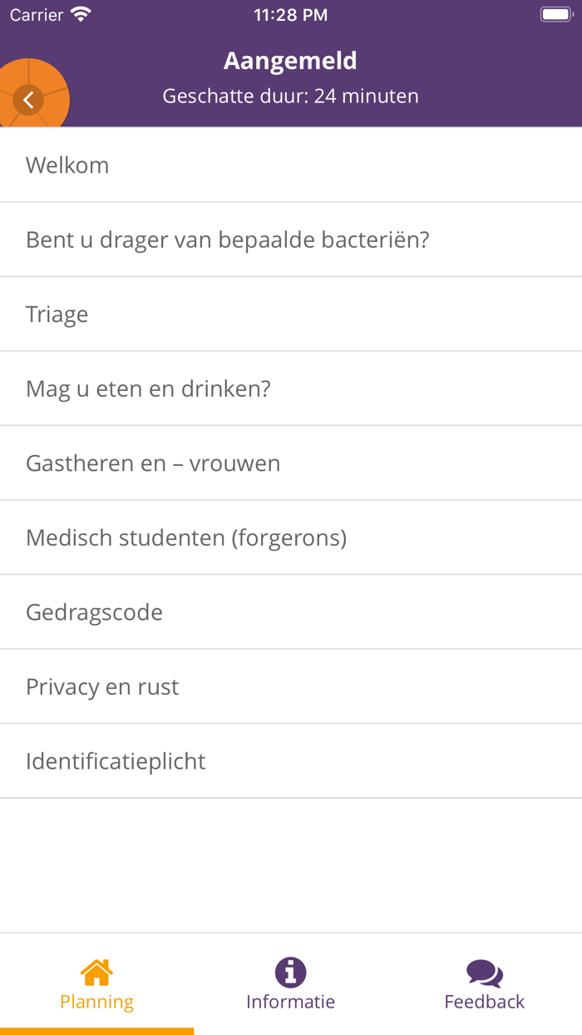Screen dimensions: 582x1035
Task: Open the Informatie info icon
Action: click(x=290, y=972)
